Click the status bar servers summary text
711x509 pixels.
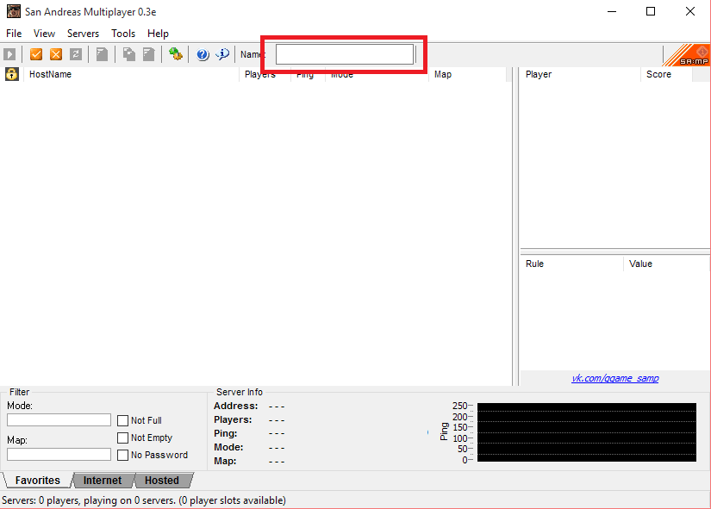[x=144, y=500]
